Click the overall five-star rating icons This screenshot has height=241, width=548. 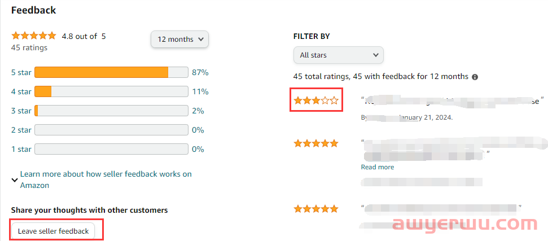coord(33,36)
